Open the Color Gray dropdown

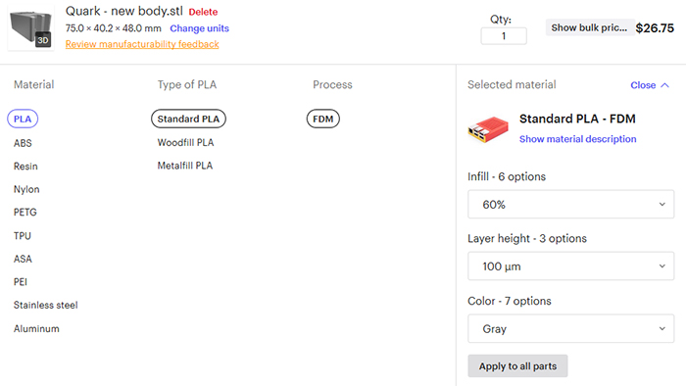pos(570,328)
